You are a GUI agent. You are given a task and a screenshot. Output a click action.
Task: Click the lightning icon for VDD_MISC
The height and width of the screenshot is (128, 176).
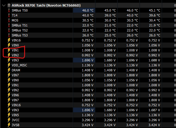point(9,65)
